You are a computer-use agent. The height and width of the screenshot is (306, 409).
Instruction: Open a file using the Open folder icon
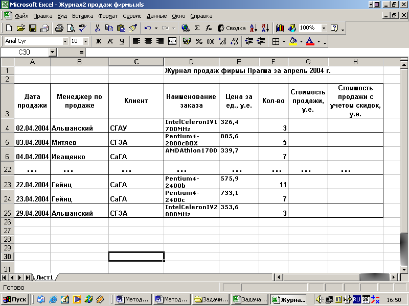(x=21, y=28)
